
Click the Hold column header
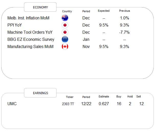130,96
